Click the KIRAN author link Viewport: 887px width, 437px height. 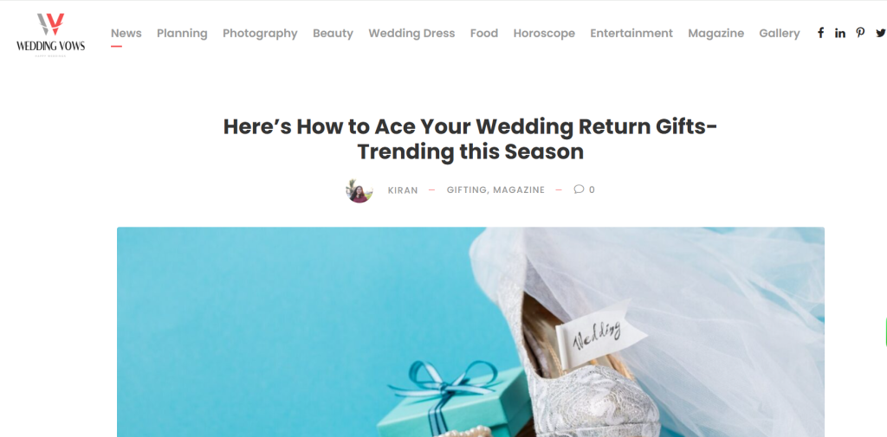click(403, 190)
